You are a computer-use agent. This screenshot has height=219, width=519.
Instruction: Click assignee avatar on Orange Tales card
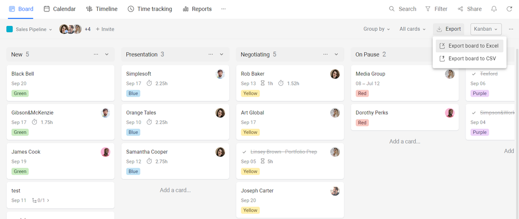[220, 113]
